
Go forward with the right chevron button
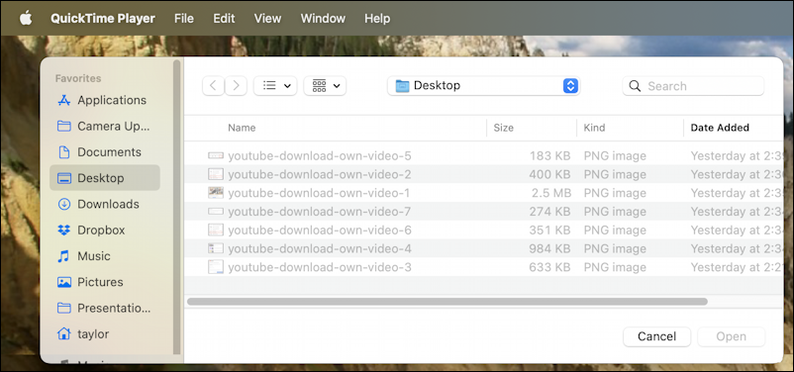[236, 85]
